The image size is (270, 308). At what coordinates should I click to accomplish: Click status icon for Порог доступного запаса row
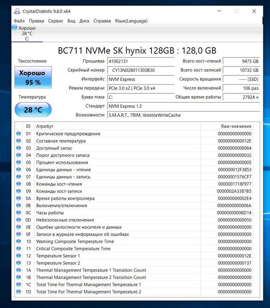[x=19, y=155]
